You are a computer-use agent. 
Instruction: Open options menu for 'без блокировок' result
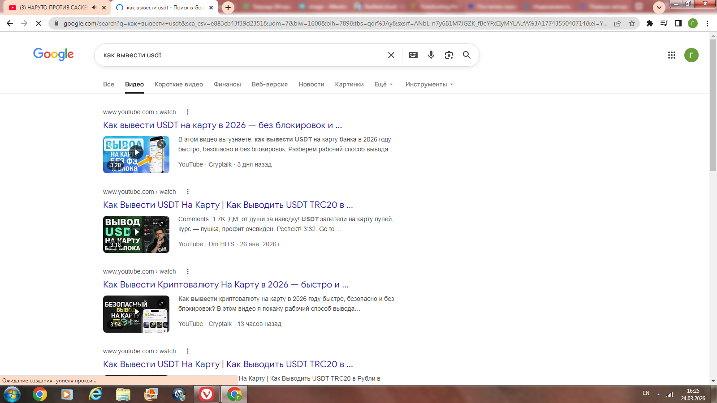tap(188, 112)
